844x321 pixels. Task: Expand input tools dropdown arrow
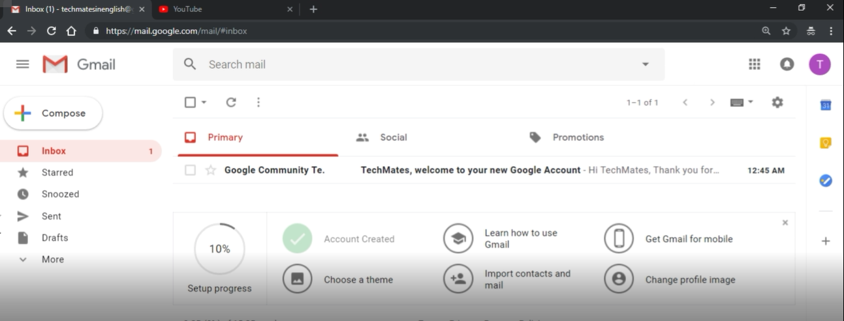coord(751,102)
